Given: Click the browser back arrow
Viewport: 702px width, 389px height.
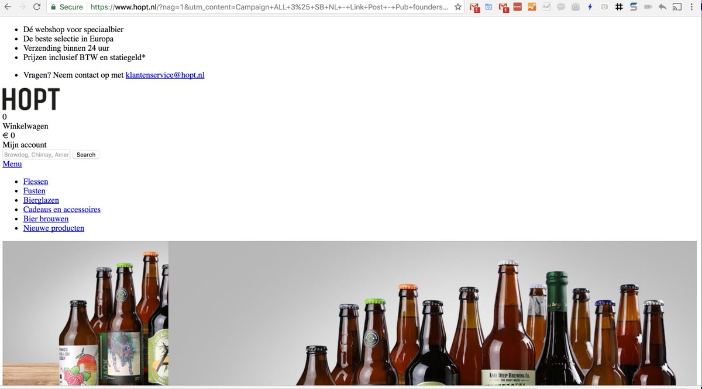Looking at the screenshot, I should coord(8,7).
